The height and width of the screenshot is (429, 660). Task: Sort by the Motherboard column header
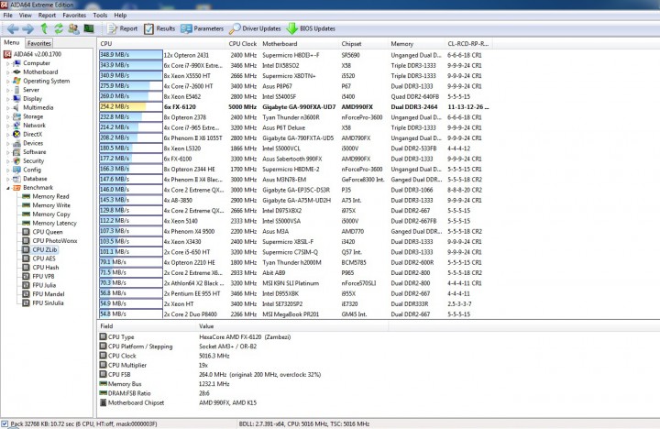299,43
